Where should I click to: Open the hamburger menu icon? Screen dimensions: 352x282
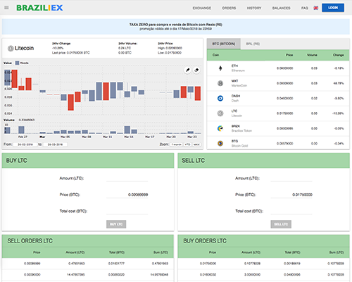point(6,8)
